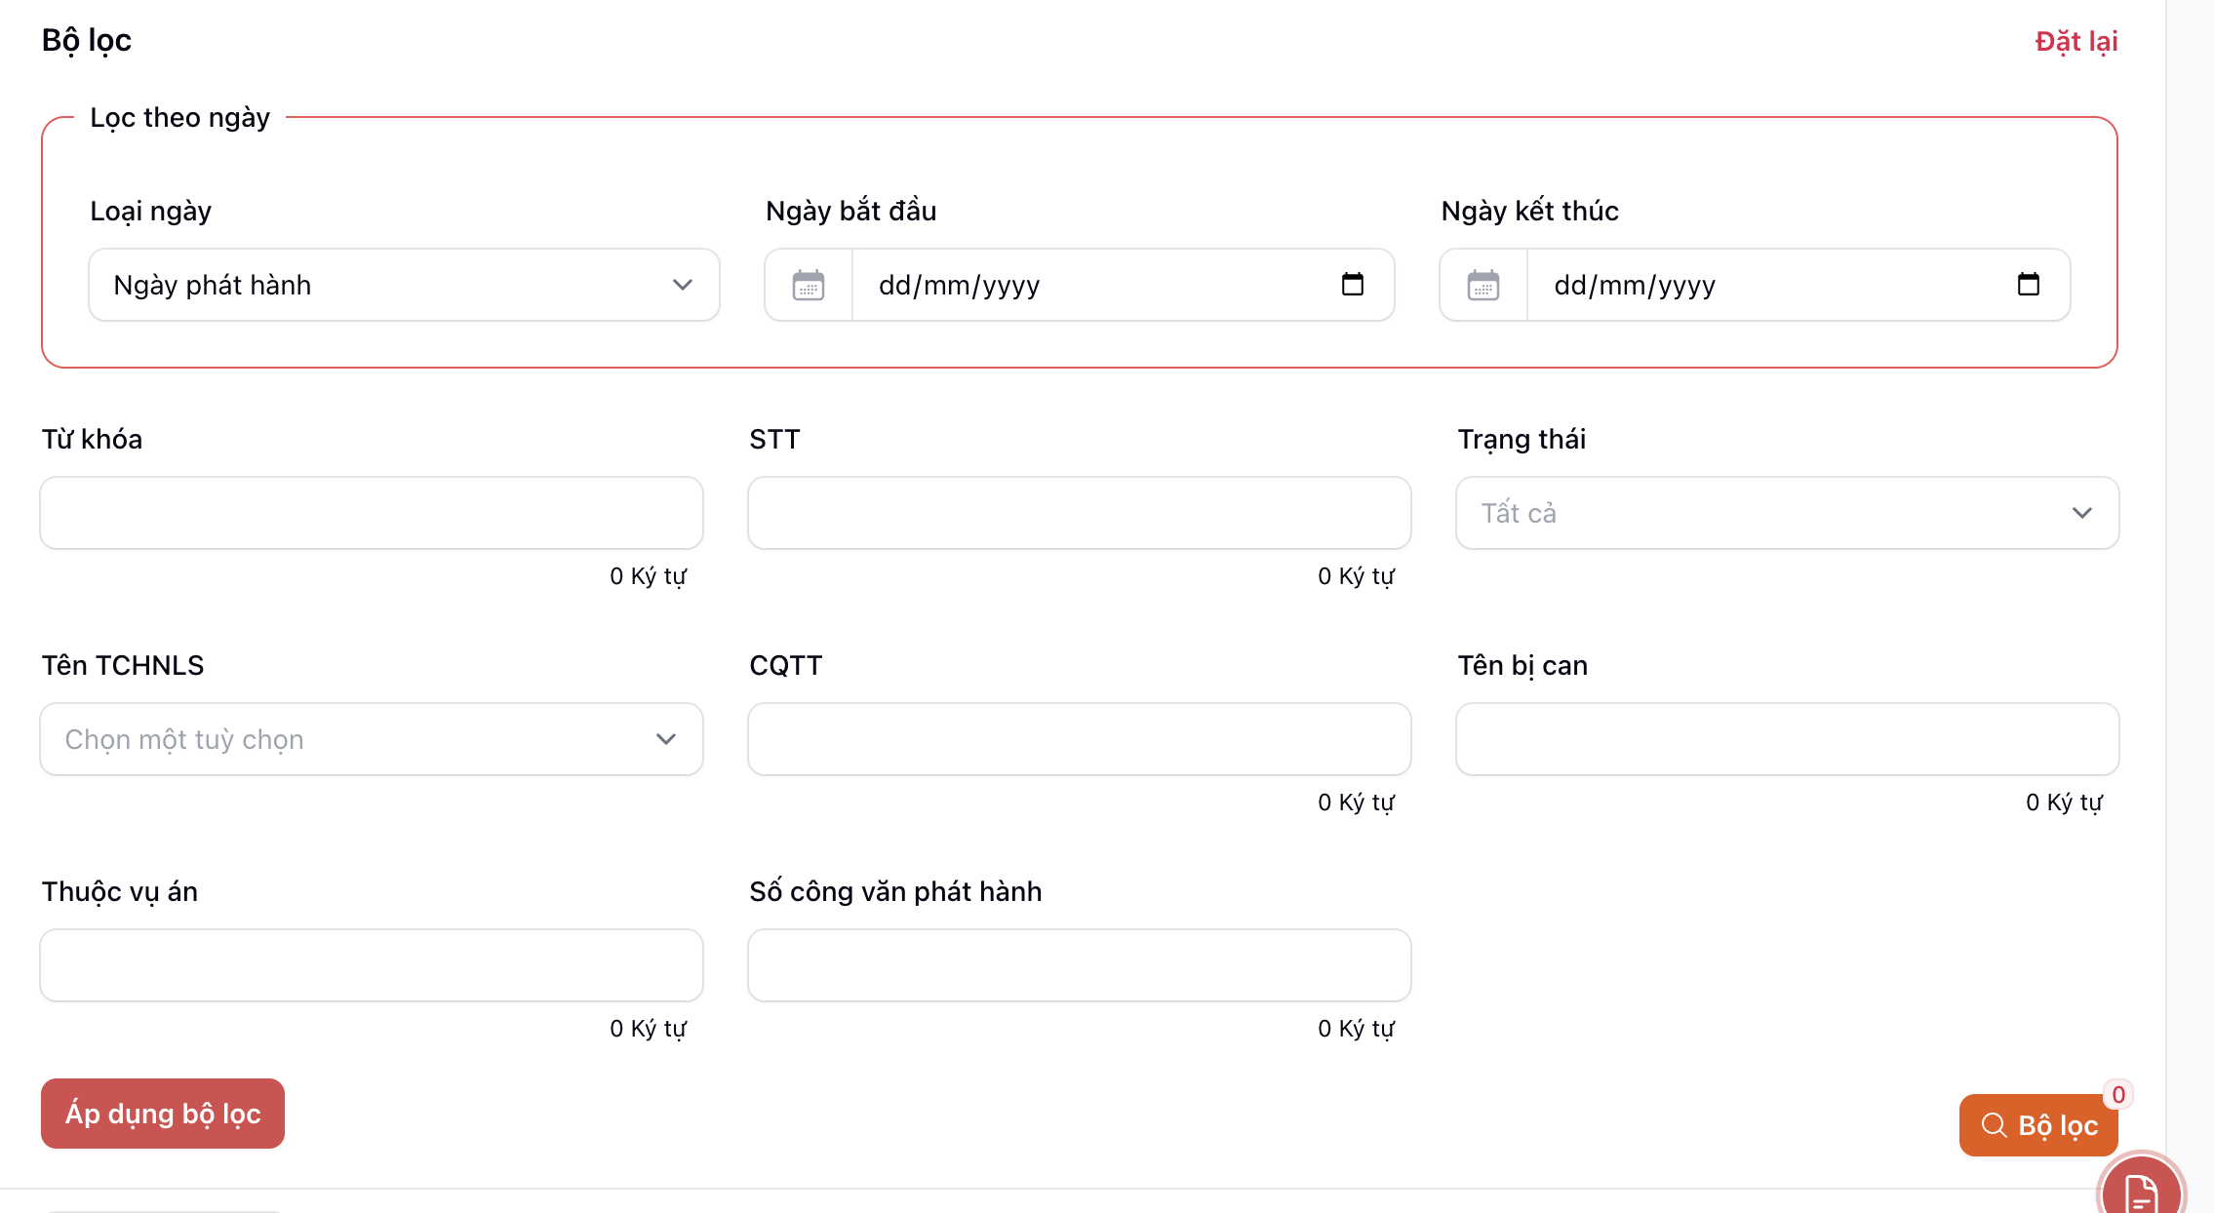
Task: Click the Áp dụng bộ lọc button
Action: pos(163,1114)
